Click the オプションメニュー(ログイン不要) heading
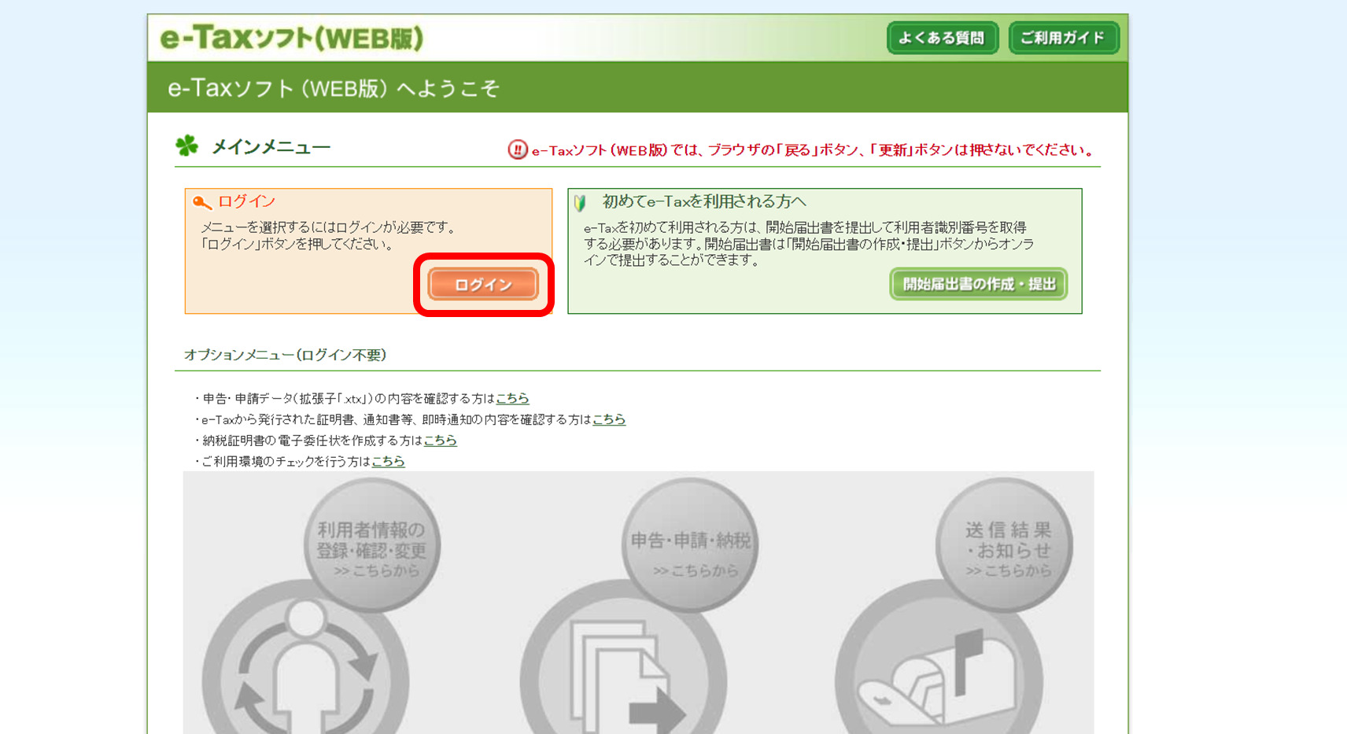The height and width of the screenshot is (734, 1347). [x=285, y=355]
